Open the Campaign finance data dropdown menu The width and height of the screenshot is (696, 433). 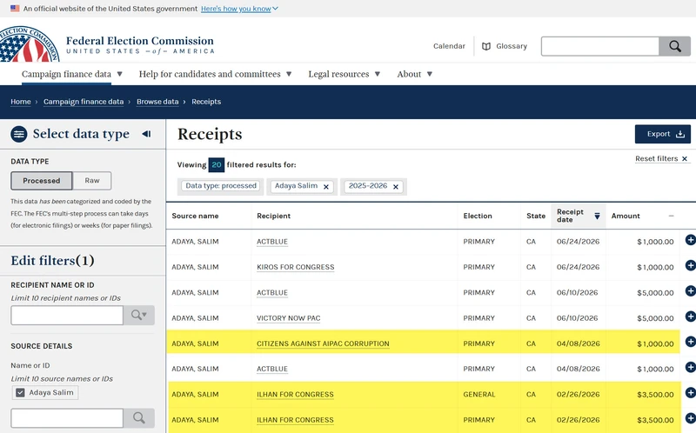72,74
